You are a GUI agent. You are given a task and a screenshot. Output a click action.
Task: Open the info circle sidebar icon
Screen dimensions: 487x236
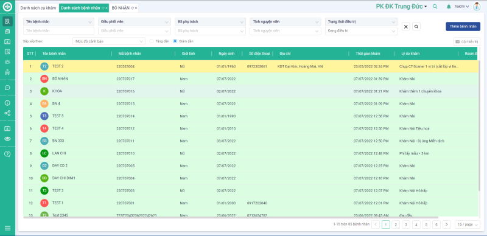pos(7,103)
